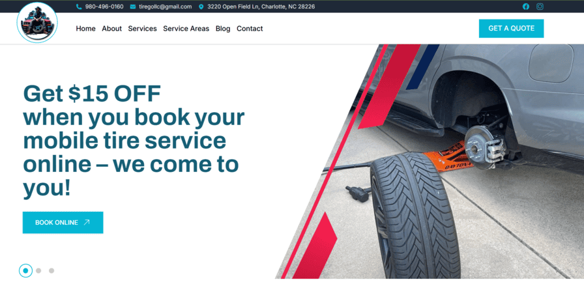Switch to the second slide dot
Screen dimensions: 584x286
tap(38, 271)
